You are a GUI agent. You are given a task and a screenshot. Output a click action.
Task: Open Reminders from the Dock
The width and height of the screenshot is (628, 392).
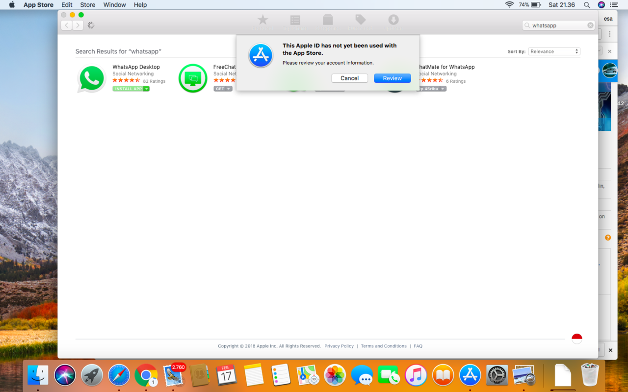pyautogui.click(x=281, y=376)
